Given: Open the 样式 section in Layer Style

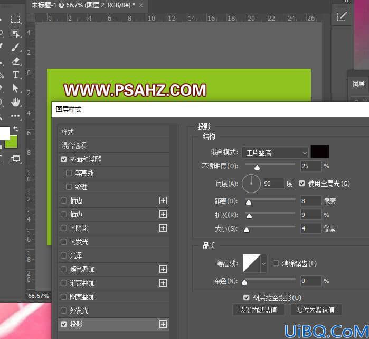Looking at the screenshot, I should click(113, 132).
